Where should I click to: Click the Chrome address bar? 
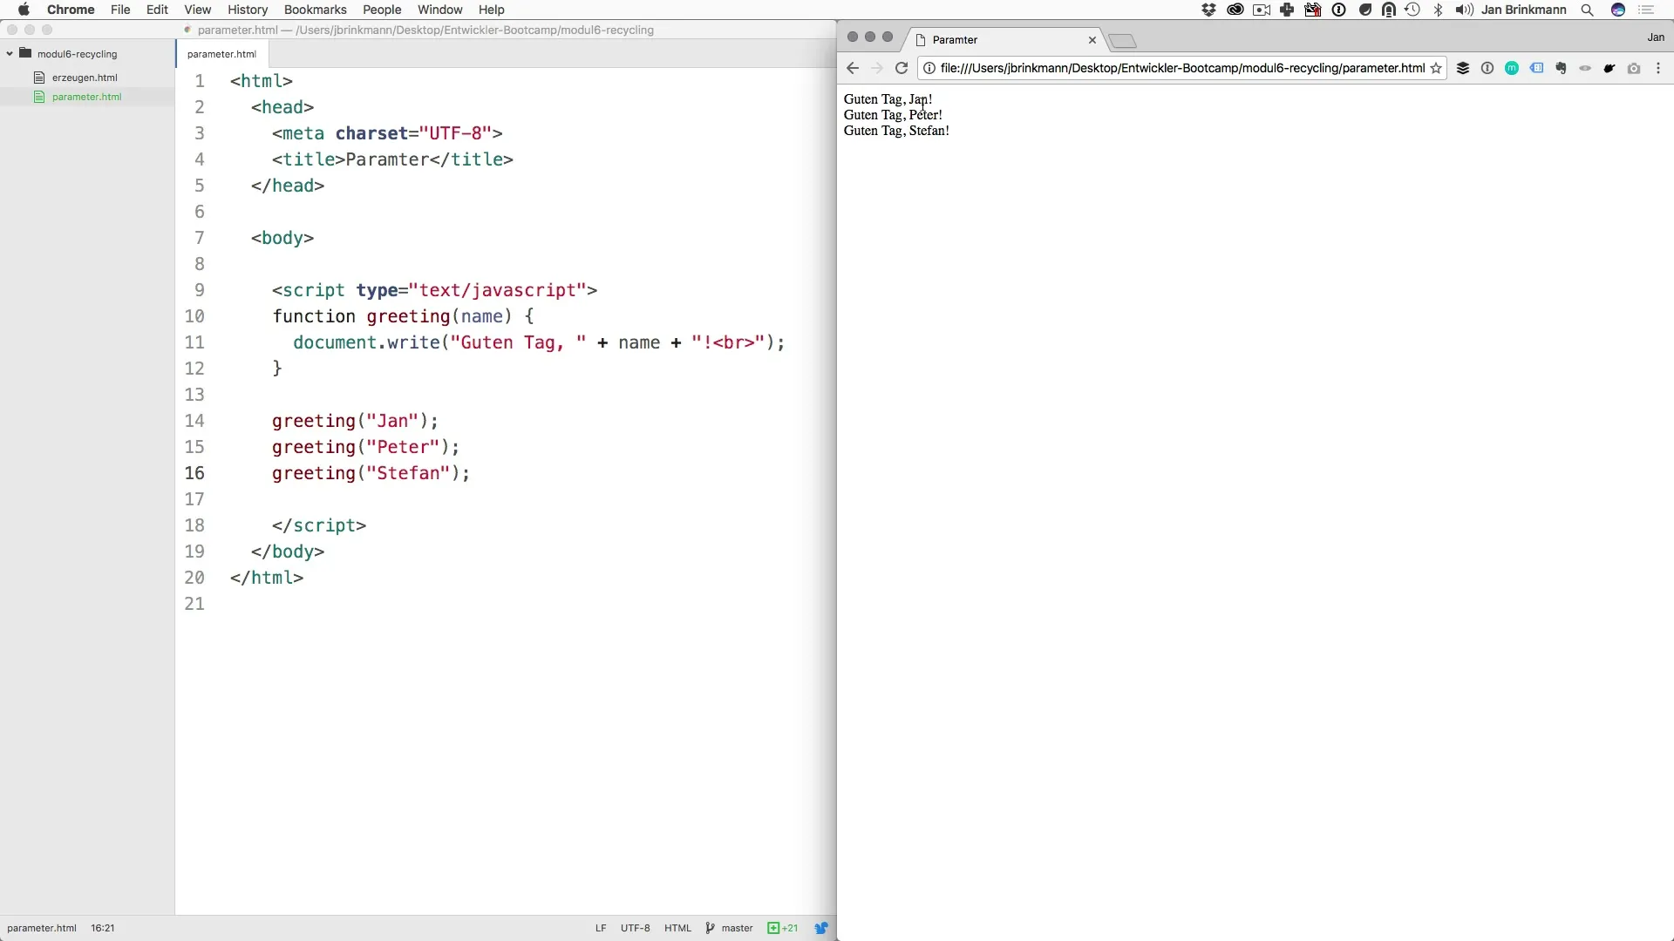1181,68
